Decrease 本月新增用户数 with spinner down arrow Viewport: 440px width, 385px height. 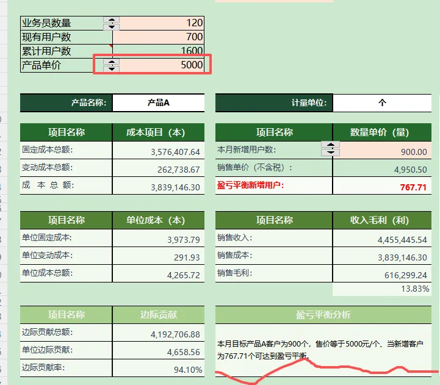click(x=331, y=153)
